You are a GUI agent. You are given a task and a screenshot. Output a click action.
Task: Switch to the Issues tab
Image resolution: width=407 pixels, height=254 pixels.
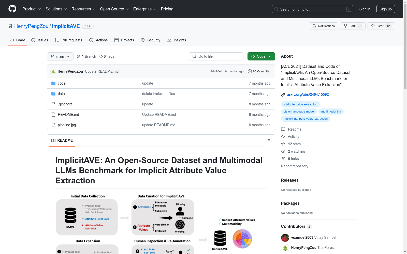(x=40, y=40)
